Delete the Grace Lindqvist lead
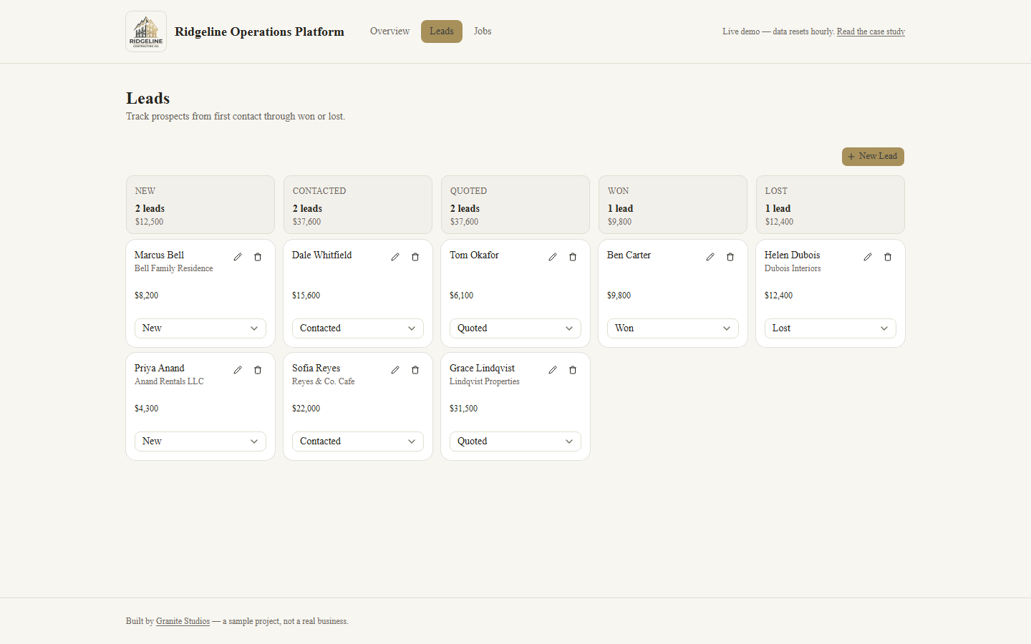 point(573,370)
